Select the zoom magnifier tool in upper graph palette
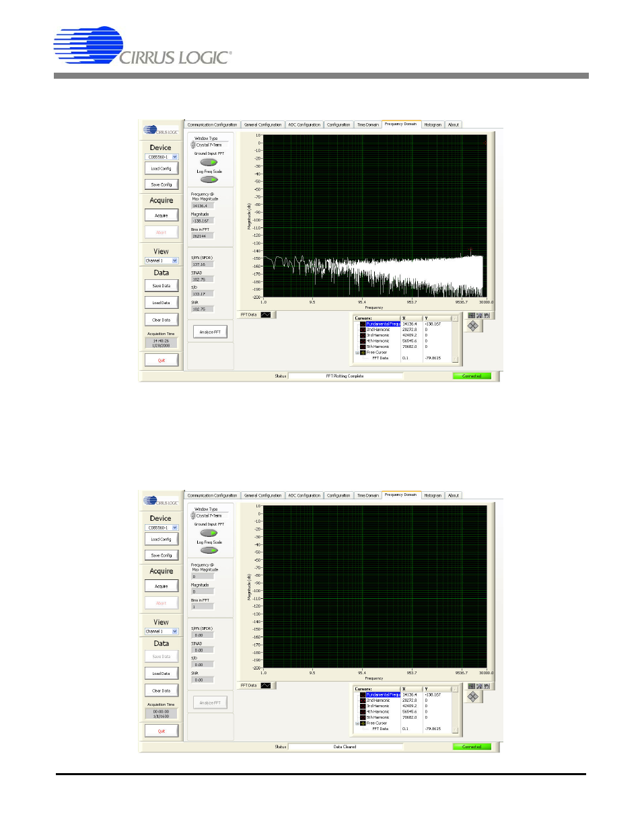 point(479,316)
